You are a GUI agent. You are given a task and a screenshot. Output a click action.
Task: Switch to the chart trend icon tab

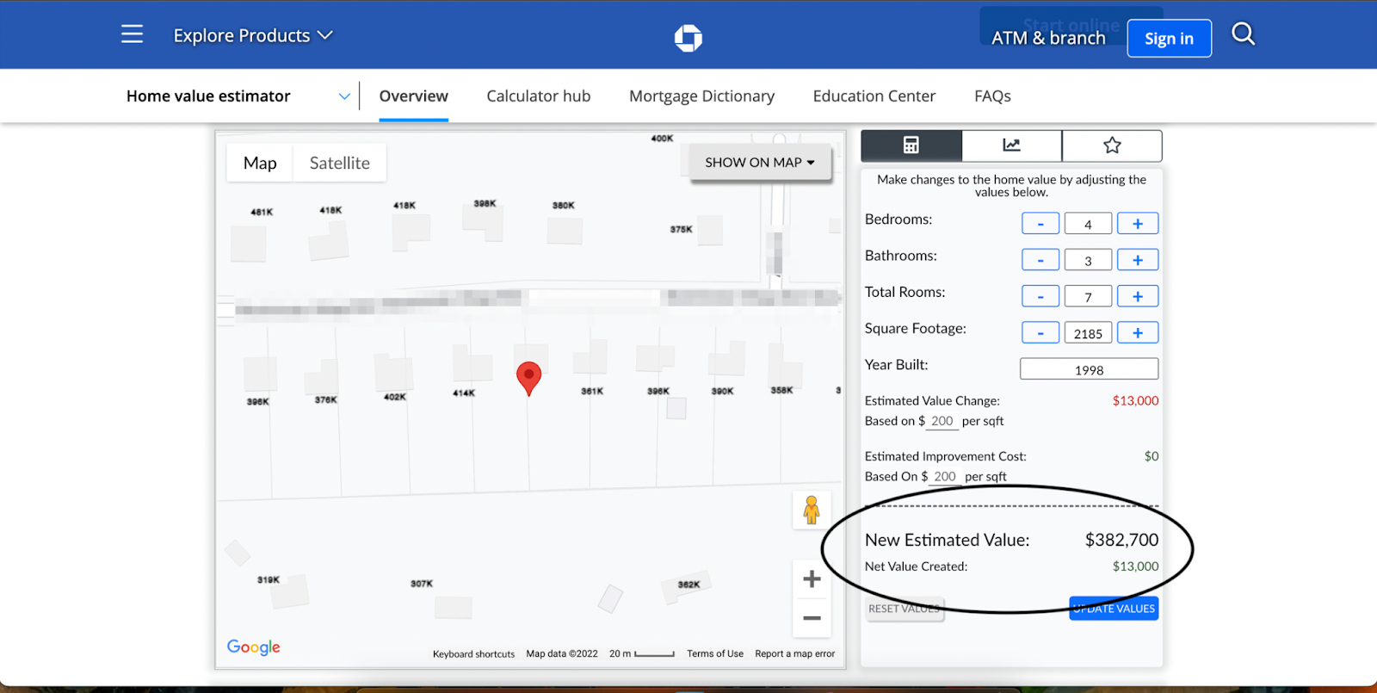click(1011, 145)
